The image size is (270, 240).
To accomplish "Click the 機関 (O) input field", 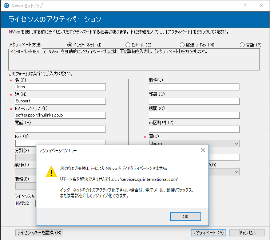I will pyautogui.click(x=194, y=115).
